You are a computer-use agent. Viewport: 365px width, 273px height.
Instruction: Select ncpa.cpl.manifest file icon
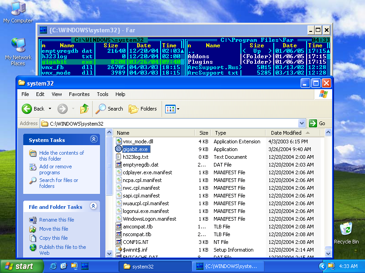pyautogui.click(x=119, y=180)
